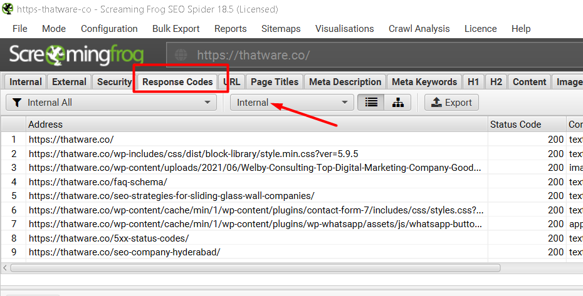Switch to the Internal tab
The width and height of the screenshot is (583, 296).
(25, 82)
